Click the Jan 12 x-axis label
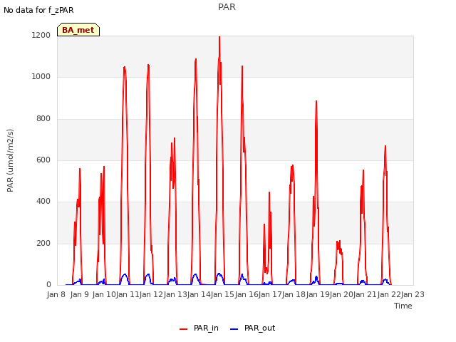The height and width of the screenshot is (342, 456). click(151, 294)
